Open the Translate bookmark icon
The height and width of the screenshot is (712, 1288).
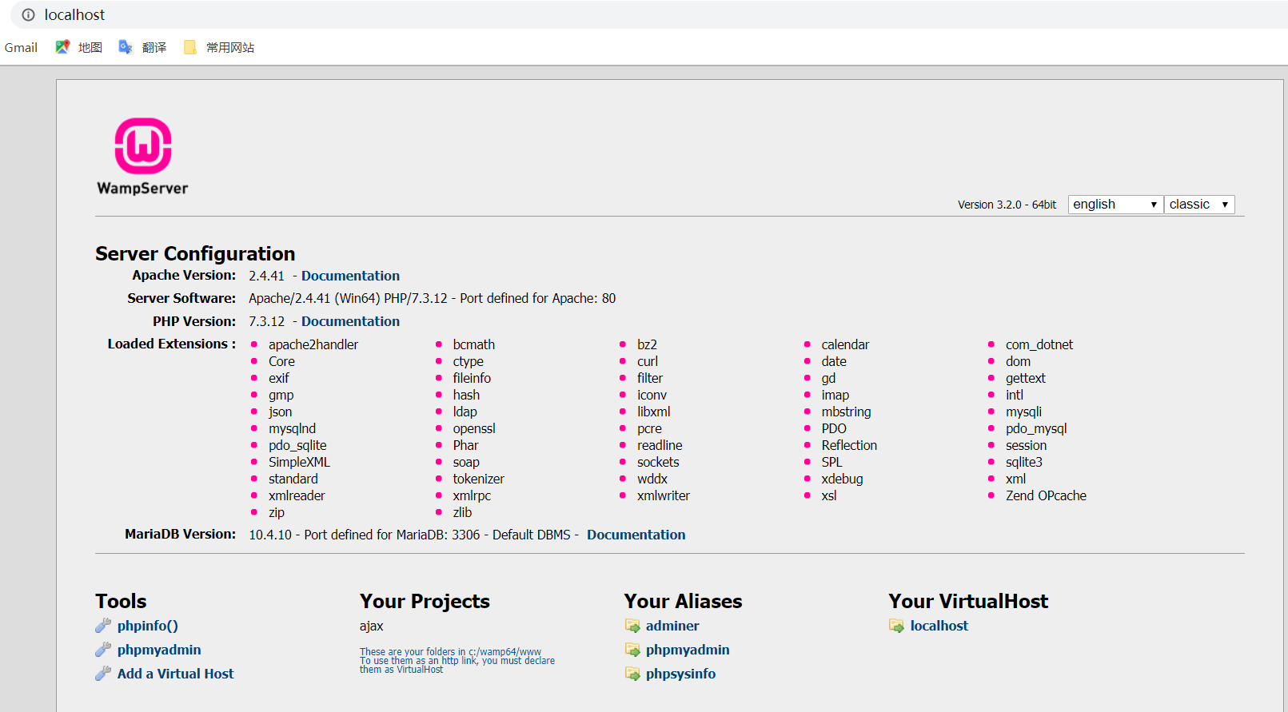click(126, 47)
